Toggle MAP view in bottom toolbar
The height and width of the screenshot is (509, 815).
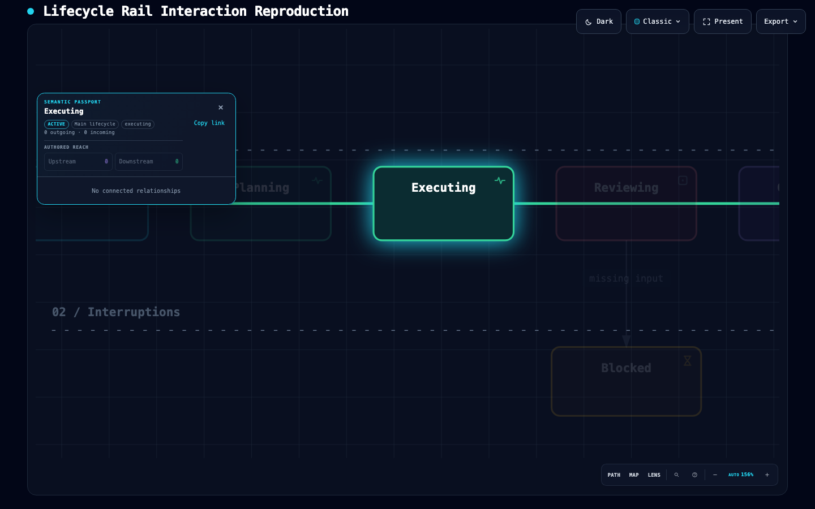click(634, 475)
